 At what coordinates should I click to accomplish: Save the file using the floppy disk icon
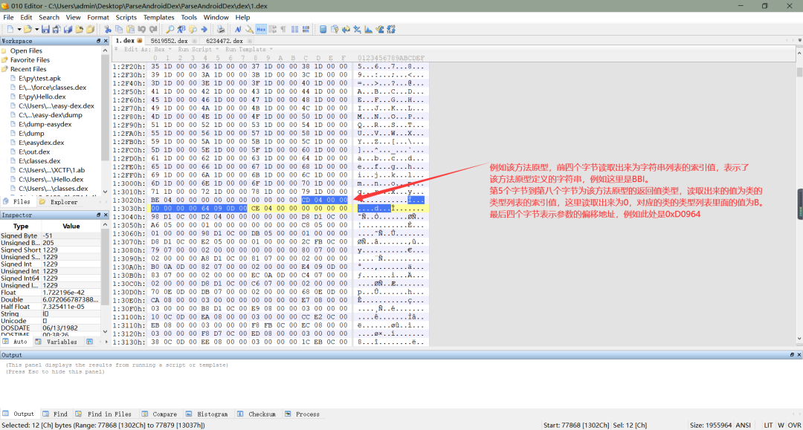pos(45,29)
